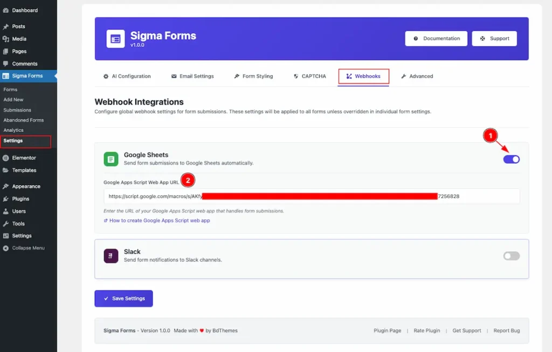Click the Slack card title
Viewport: 552px width, 352px height.
point(132,252)
